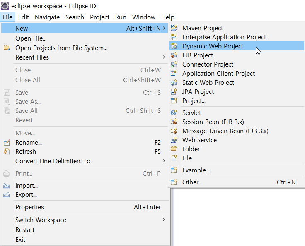
Task: Click the Other... wizard icon
Action: click(x=174, y=182)
